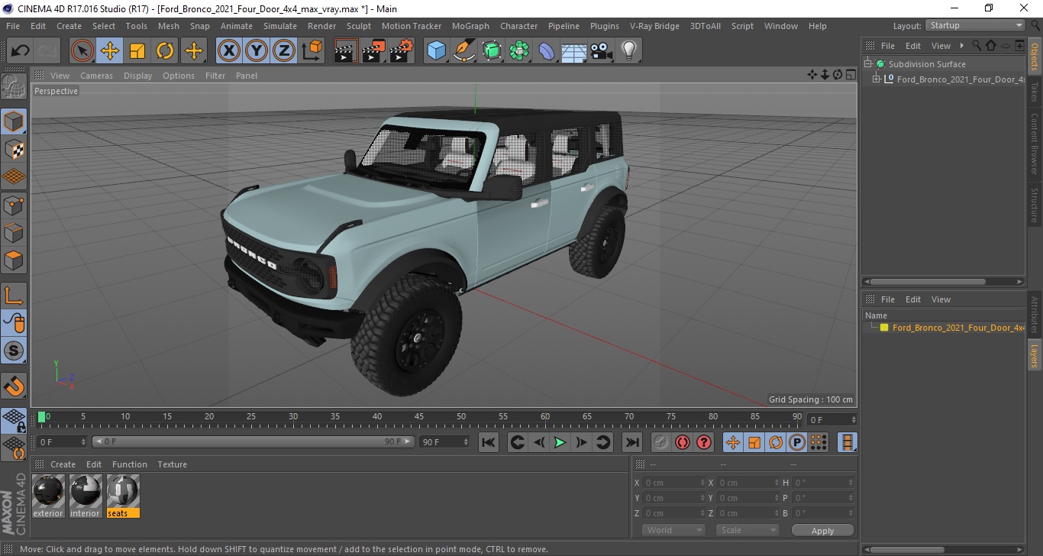The height and width of the screenshot is (556, 1043).
Task: Add a Light object
Action: click(629, 51)
